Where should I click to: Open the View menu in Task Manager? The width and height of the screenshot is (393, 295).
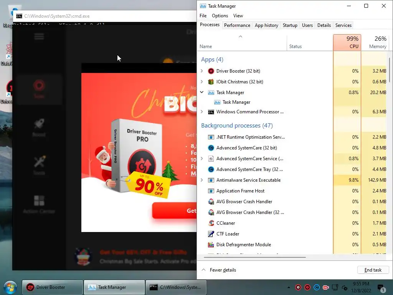pyautogui.click(x=238, y=16)
